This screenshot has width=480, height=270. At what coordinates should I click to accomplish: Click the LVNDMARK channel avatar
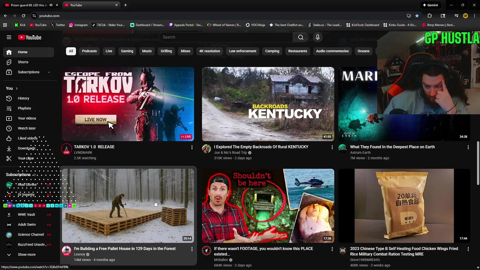[x=66, y=149]
